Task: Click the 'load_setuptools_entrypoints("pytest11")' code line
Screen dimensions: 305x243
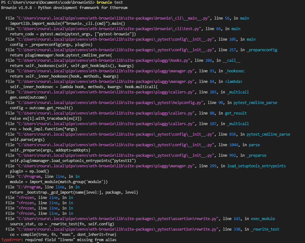Action: (x=73, y=160)
